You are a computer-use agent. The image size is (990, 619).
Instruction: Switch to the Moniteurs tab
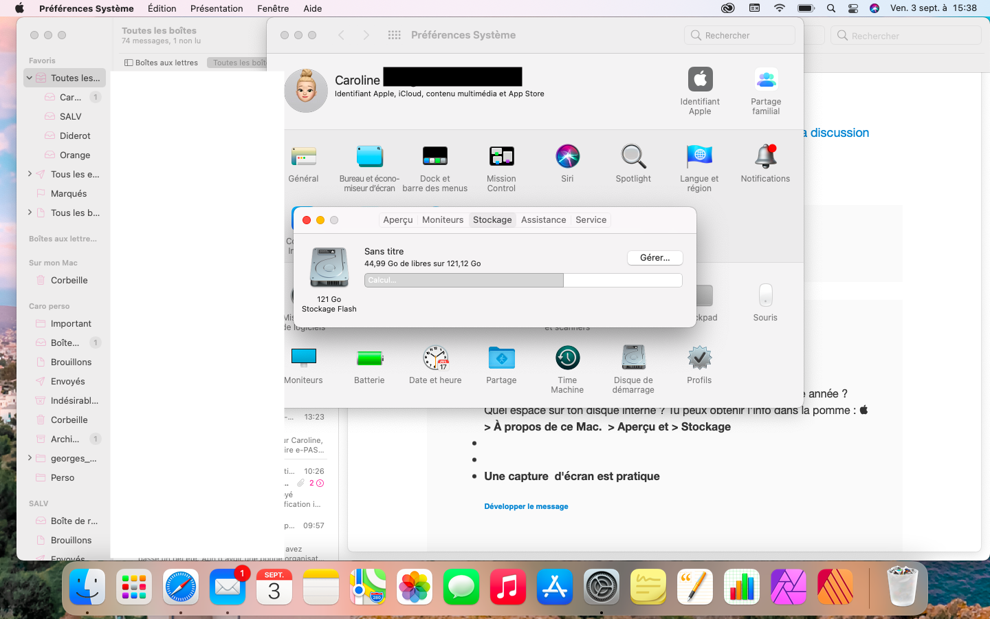(443, 220)
